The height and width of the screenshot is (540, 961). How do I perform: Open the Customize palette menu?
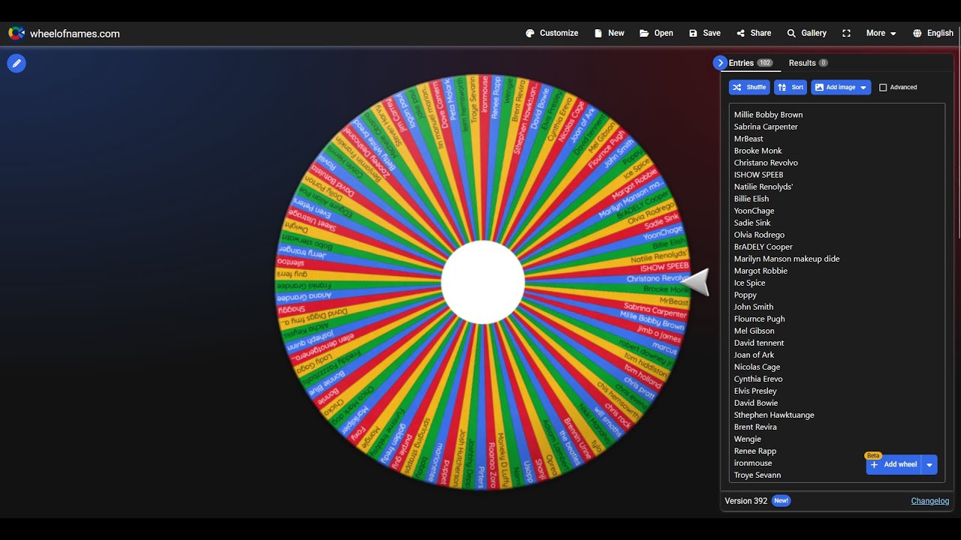552,33
